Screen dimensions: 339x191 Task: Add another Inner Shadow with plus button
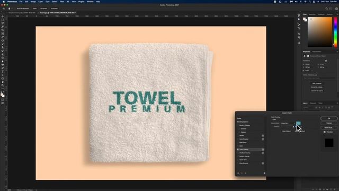coord(263,139)
